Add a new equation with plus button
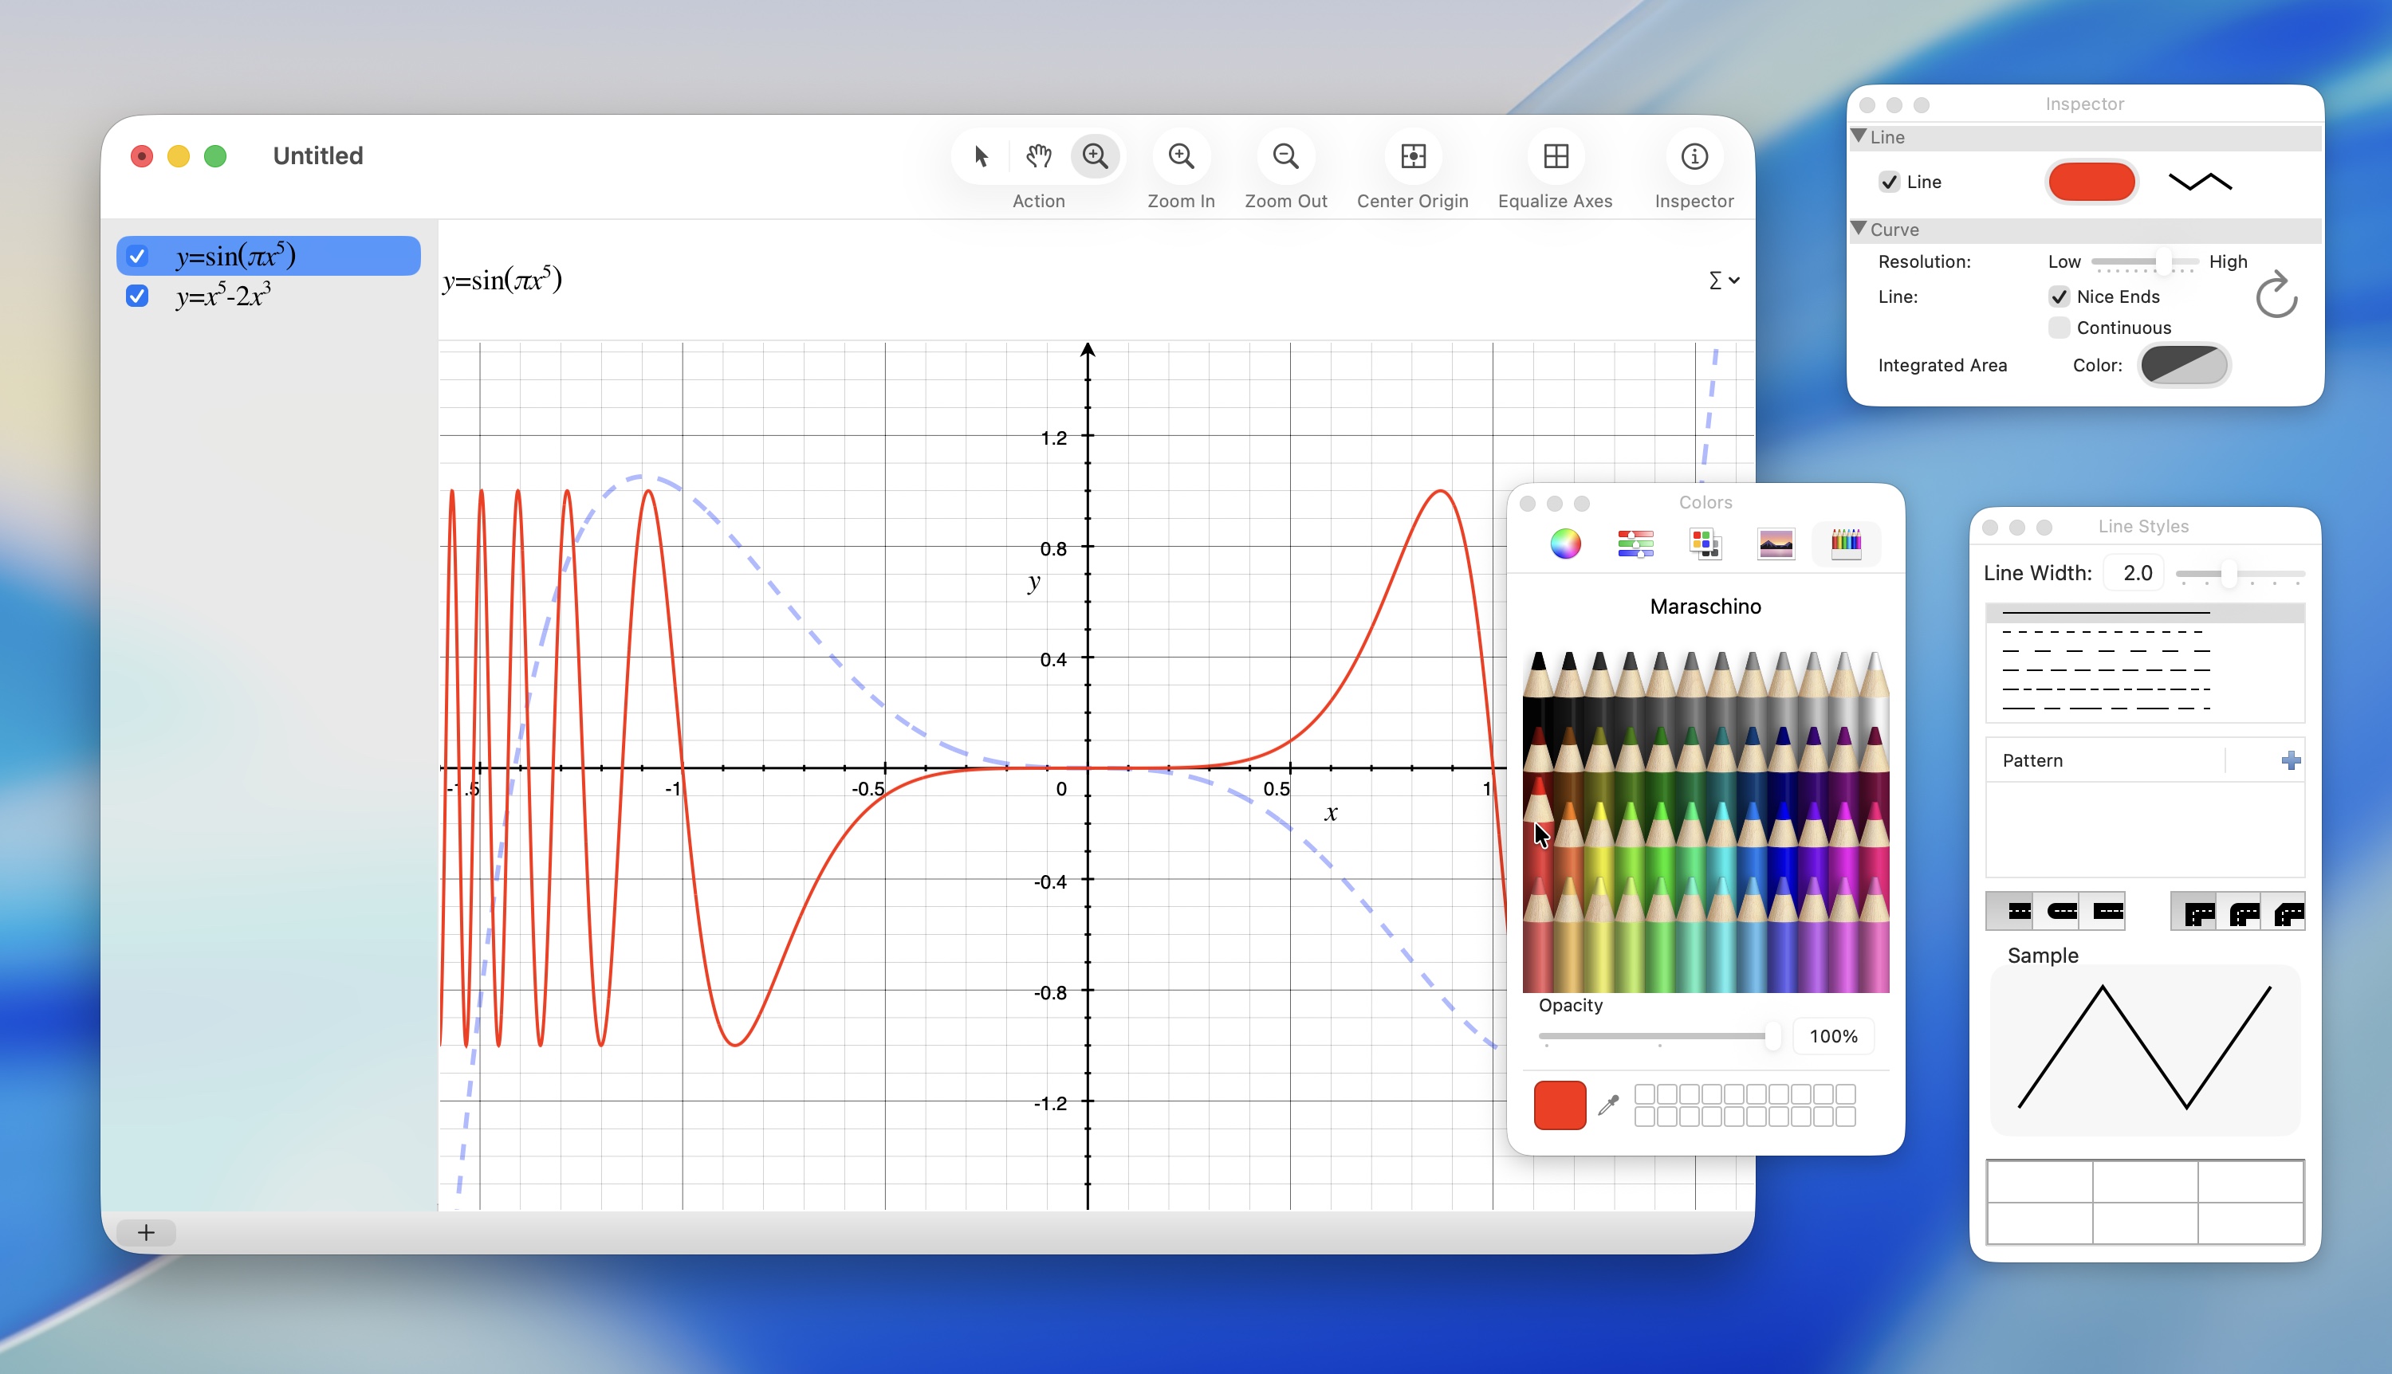The height and width of the screenshot is (1374, 2392). [145, 1232]
